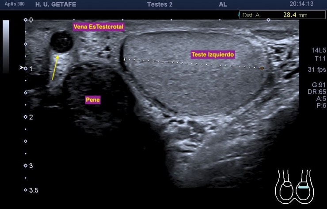Click the focus arrow at depth 1
Viewport: 327px width, 209px height.
coord(20,68)
